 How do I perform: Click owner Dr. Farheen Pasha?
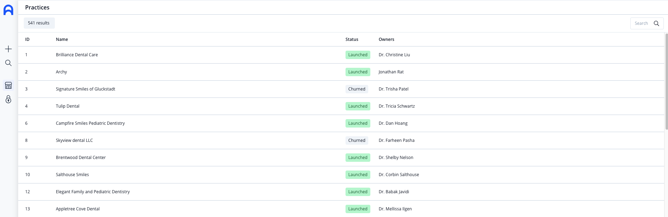[397, 140]
